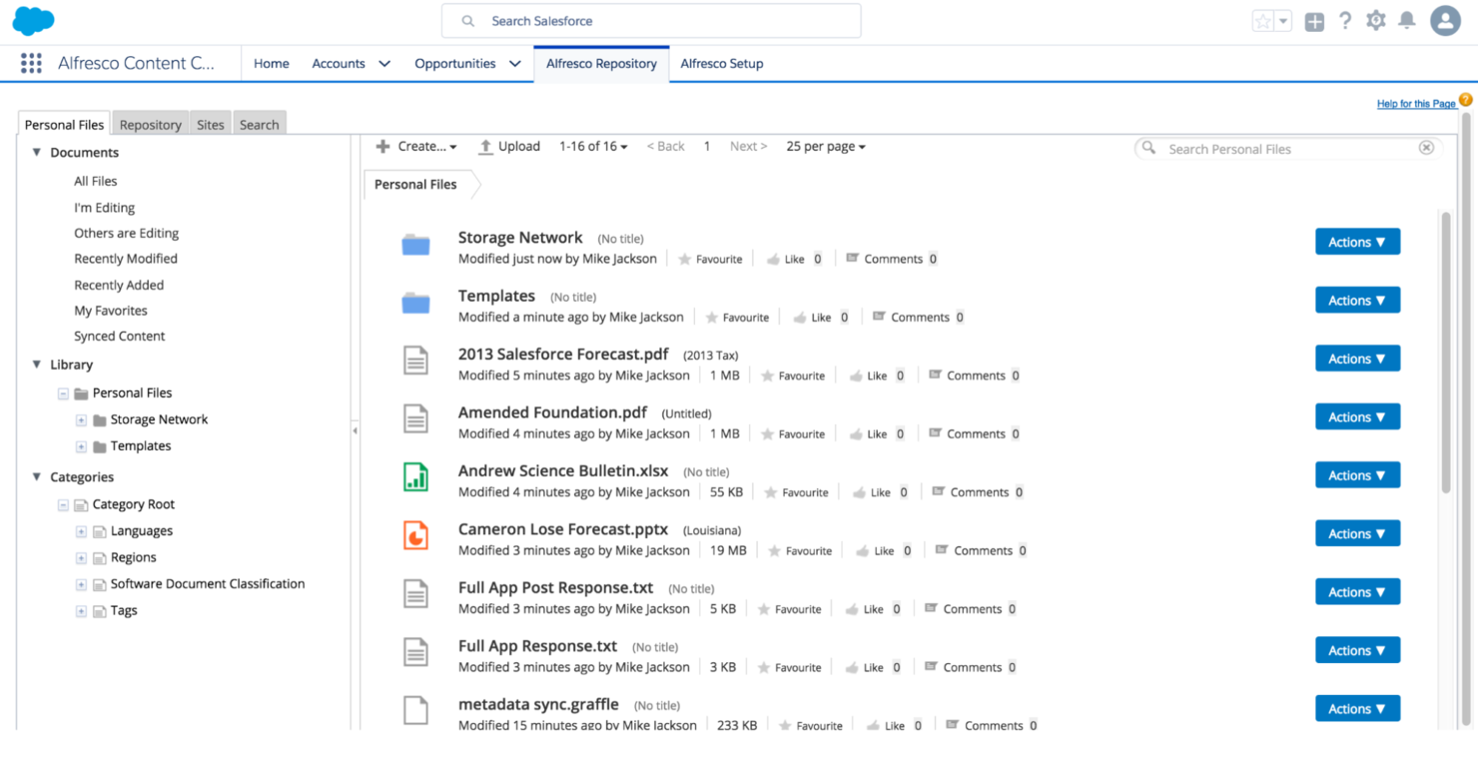Click the Comments icon for Templates folder
Screen dimensions: 1478x760
tap(879, 317)
